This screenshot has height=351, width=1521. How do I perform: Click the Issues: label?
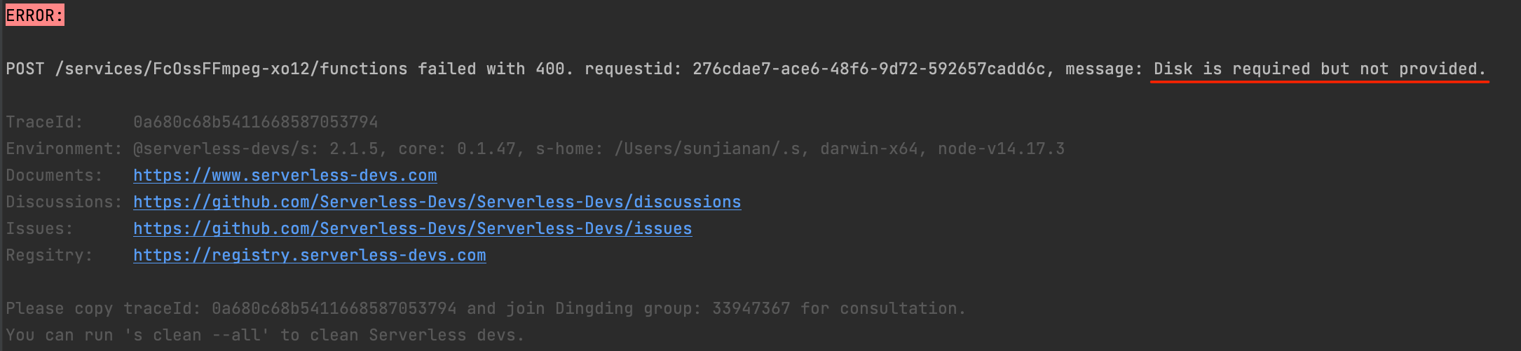39,228
